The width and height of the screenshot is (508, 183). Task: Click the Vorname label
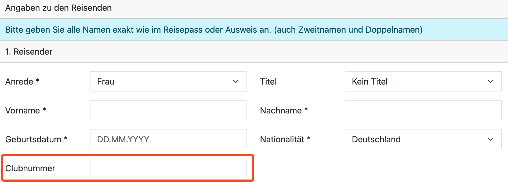(23, 110)
